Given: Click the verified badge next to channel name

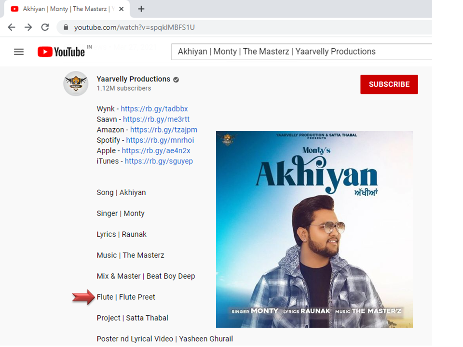Looking at the screenshot, I should tap(176, 80).
